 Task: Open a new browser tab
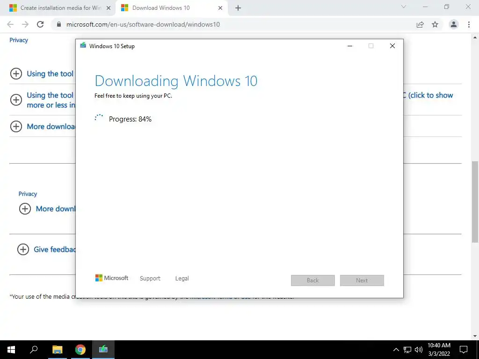coord(238,8)
